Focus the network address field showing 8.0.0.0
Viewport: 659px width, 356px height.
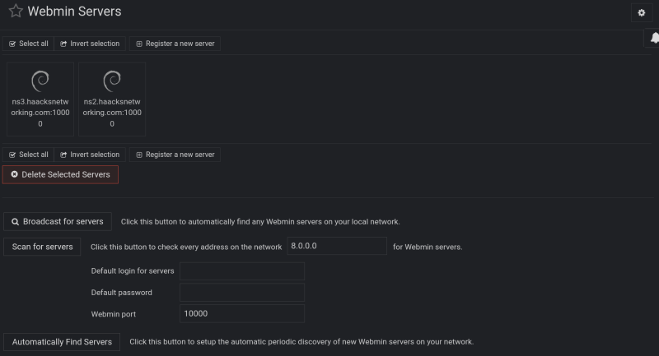point(336,246)
